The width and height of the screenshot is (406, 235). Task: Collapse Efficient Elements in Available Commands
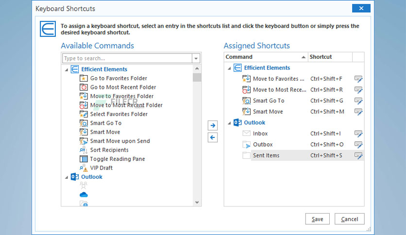[x=67, y=69]
